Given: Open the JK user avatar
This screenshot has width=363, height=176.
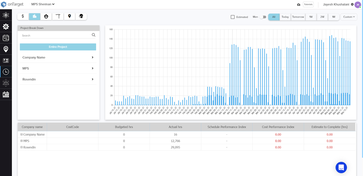Looking at the screenshot, I should [x=358, y=5].
